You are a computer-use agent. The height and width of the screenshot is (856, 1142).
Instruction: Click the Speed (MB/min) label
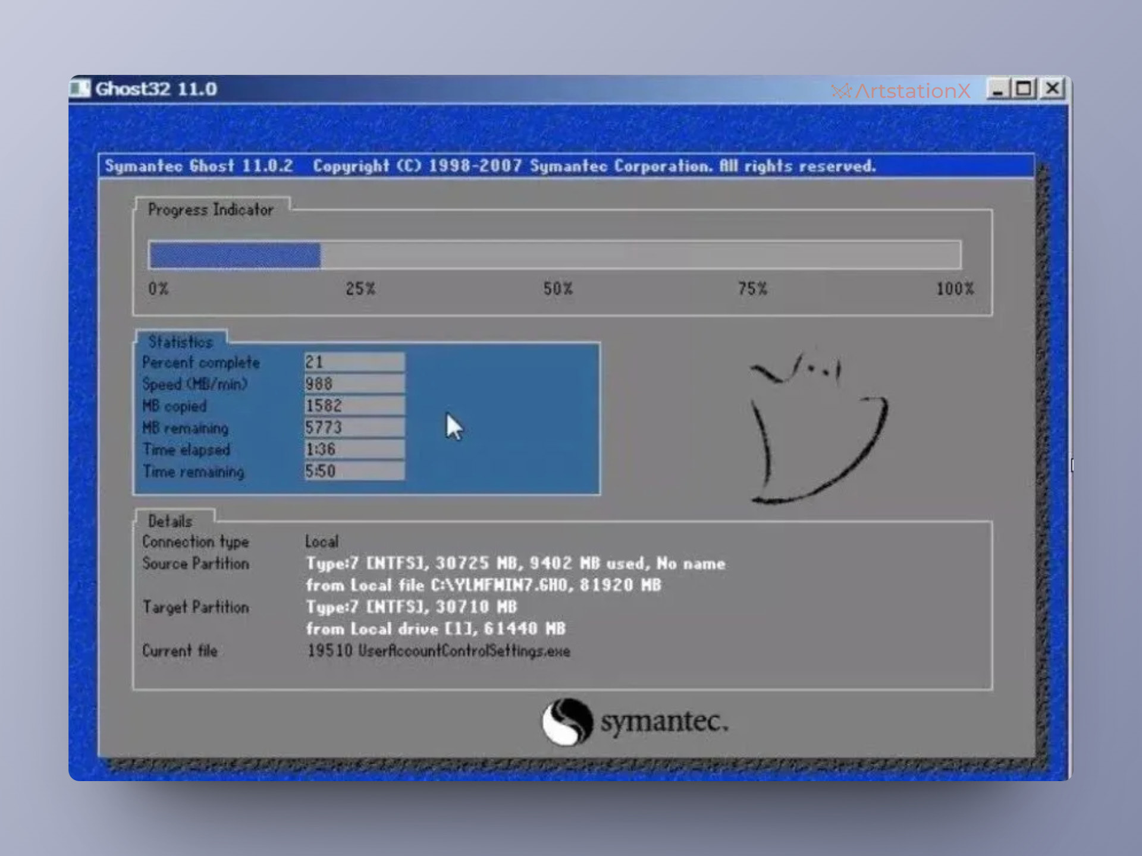194,385
